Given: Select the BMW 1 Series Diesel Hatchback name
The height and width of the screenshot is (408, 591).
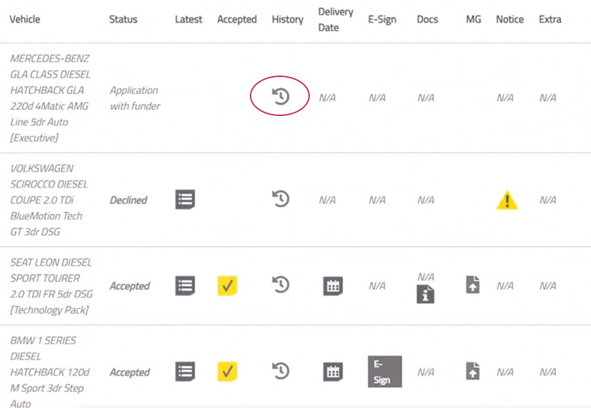Looking at the screenshot, I should coord(50,372).
